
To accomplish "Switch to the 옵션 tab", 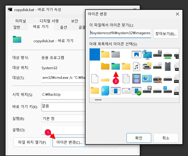I will tap(64, 27).
